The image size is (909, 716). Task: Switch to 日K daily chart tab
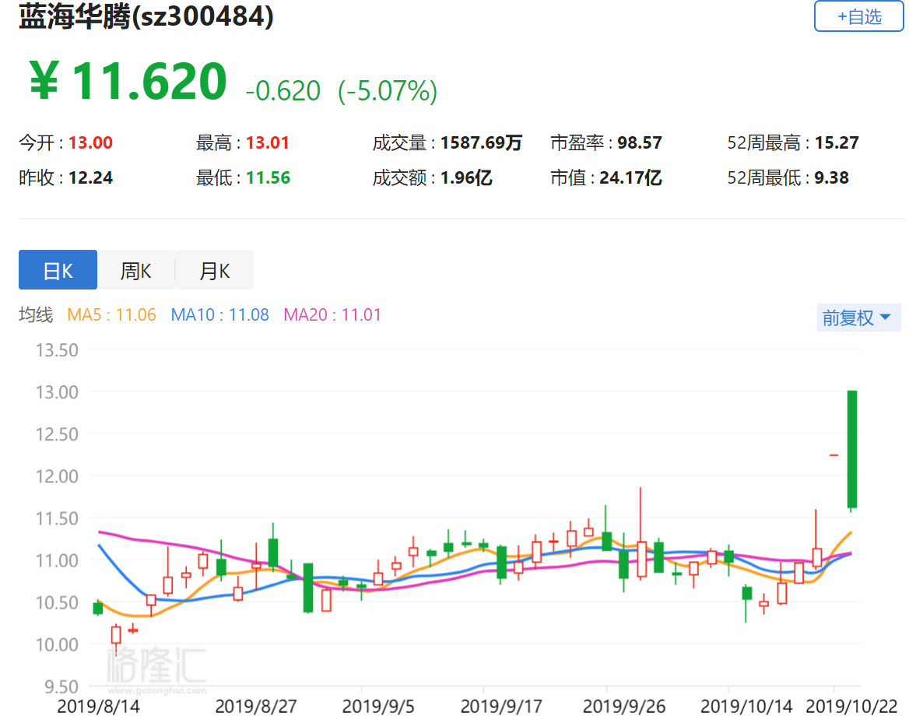tap(58, 270)
